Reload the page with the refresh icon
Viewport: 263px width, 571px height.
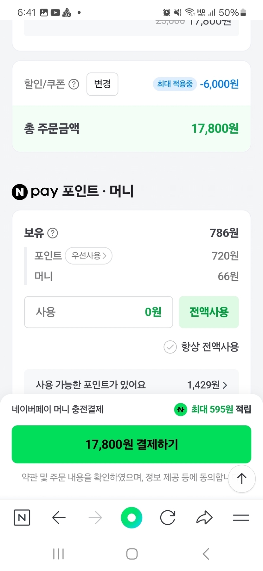coord(168,518)
